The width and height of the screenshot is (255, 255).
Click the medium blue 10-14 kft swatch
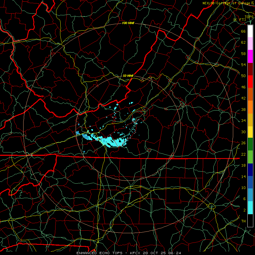pyautogui.click(x=250, y=182)
